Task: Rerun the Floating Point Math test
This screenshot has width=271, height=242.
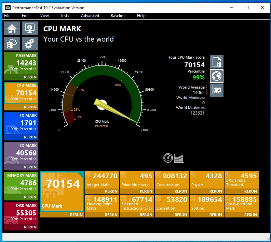Action: 102,215
